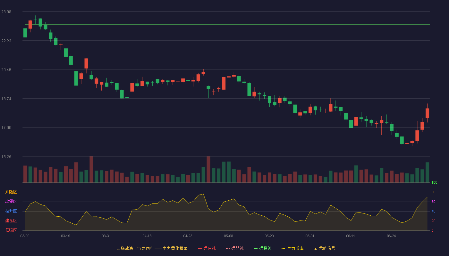Click the 建仓区 zone label
The height and width of the screenshot is (256, 449).
click(x=11, y=221)
